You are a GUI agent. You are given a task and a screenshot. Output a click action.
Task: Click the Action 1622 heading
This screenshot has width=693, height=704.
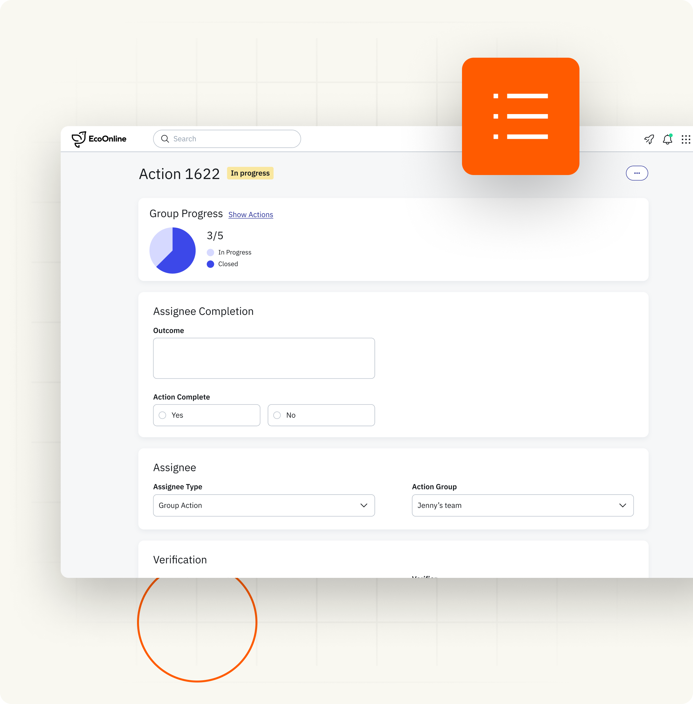click(x=179, y=174)
